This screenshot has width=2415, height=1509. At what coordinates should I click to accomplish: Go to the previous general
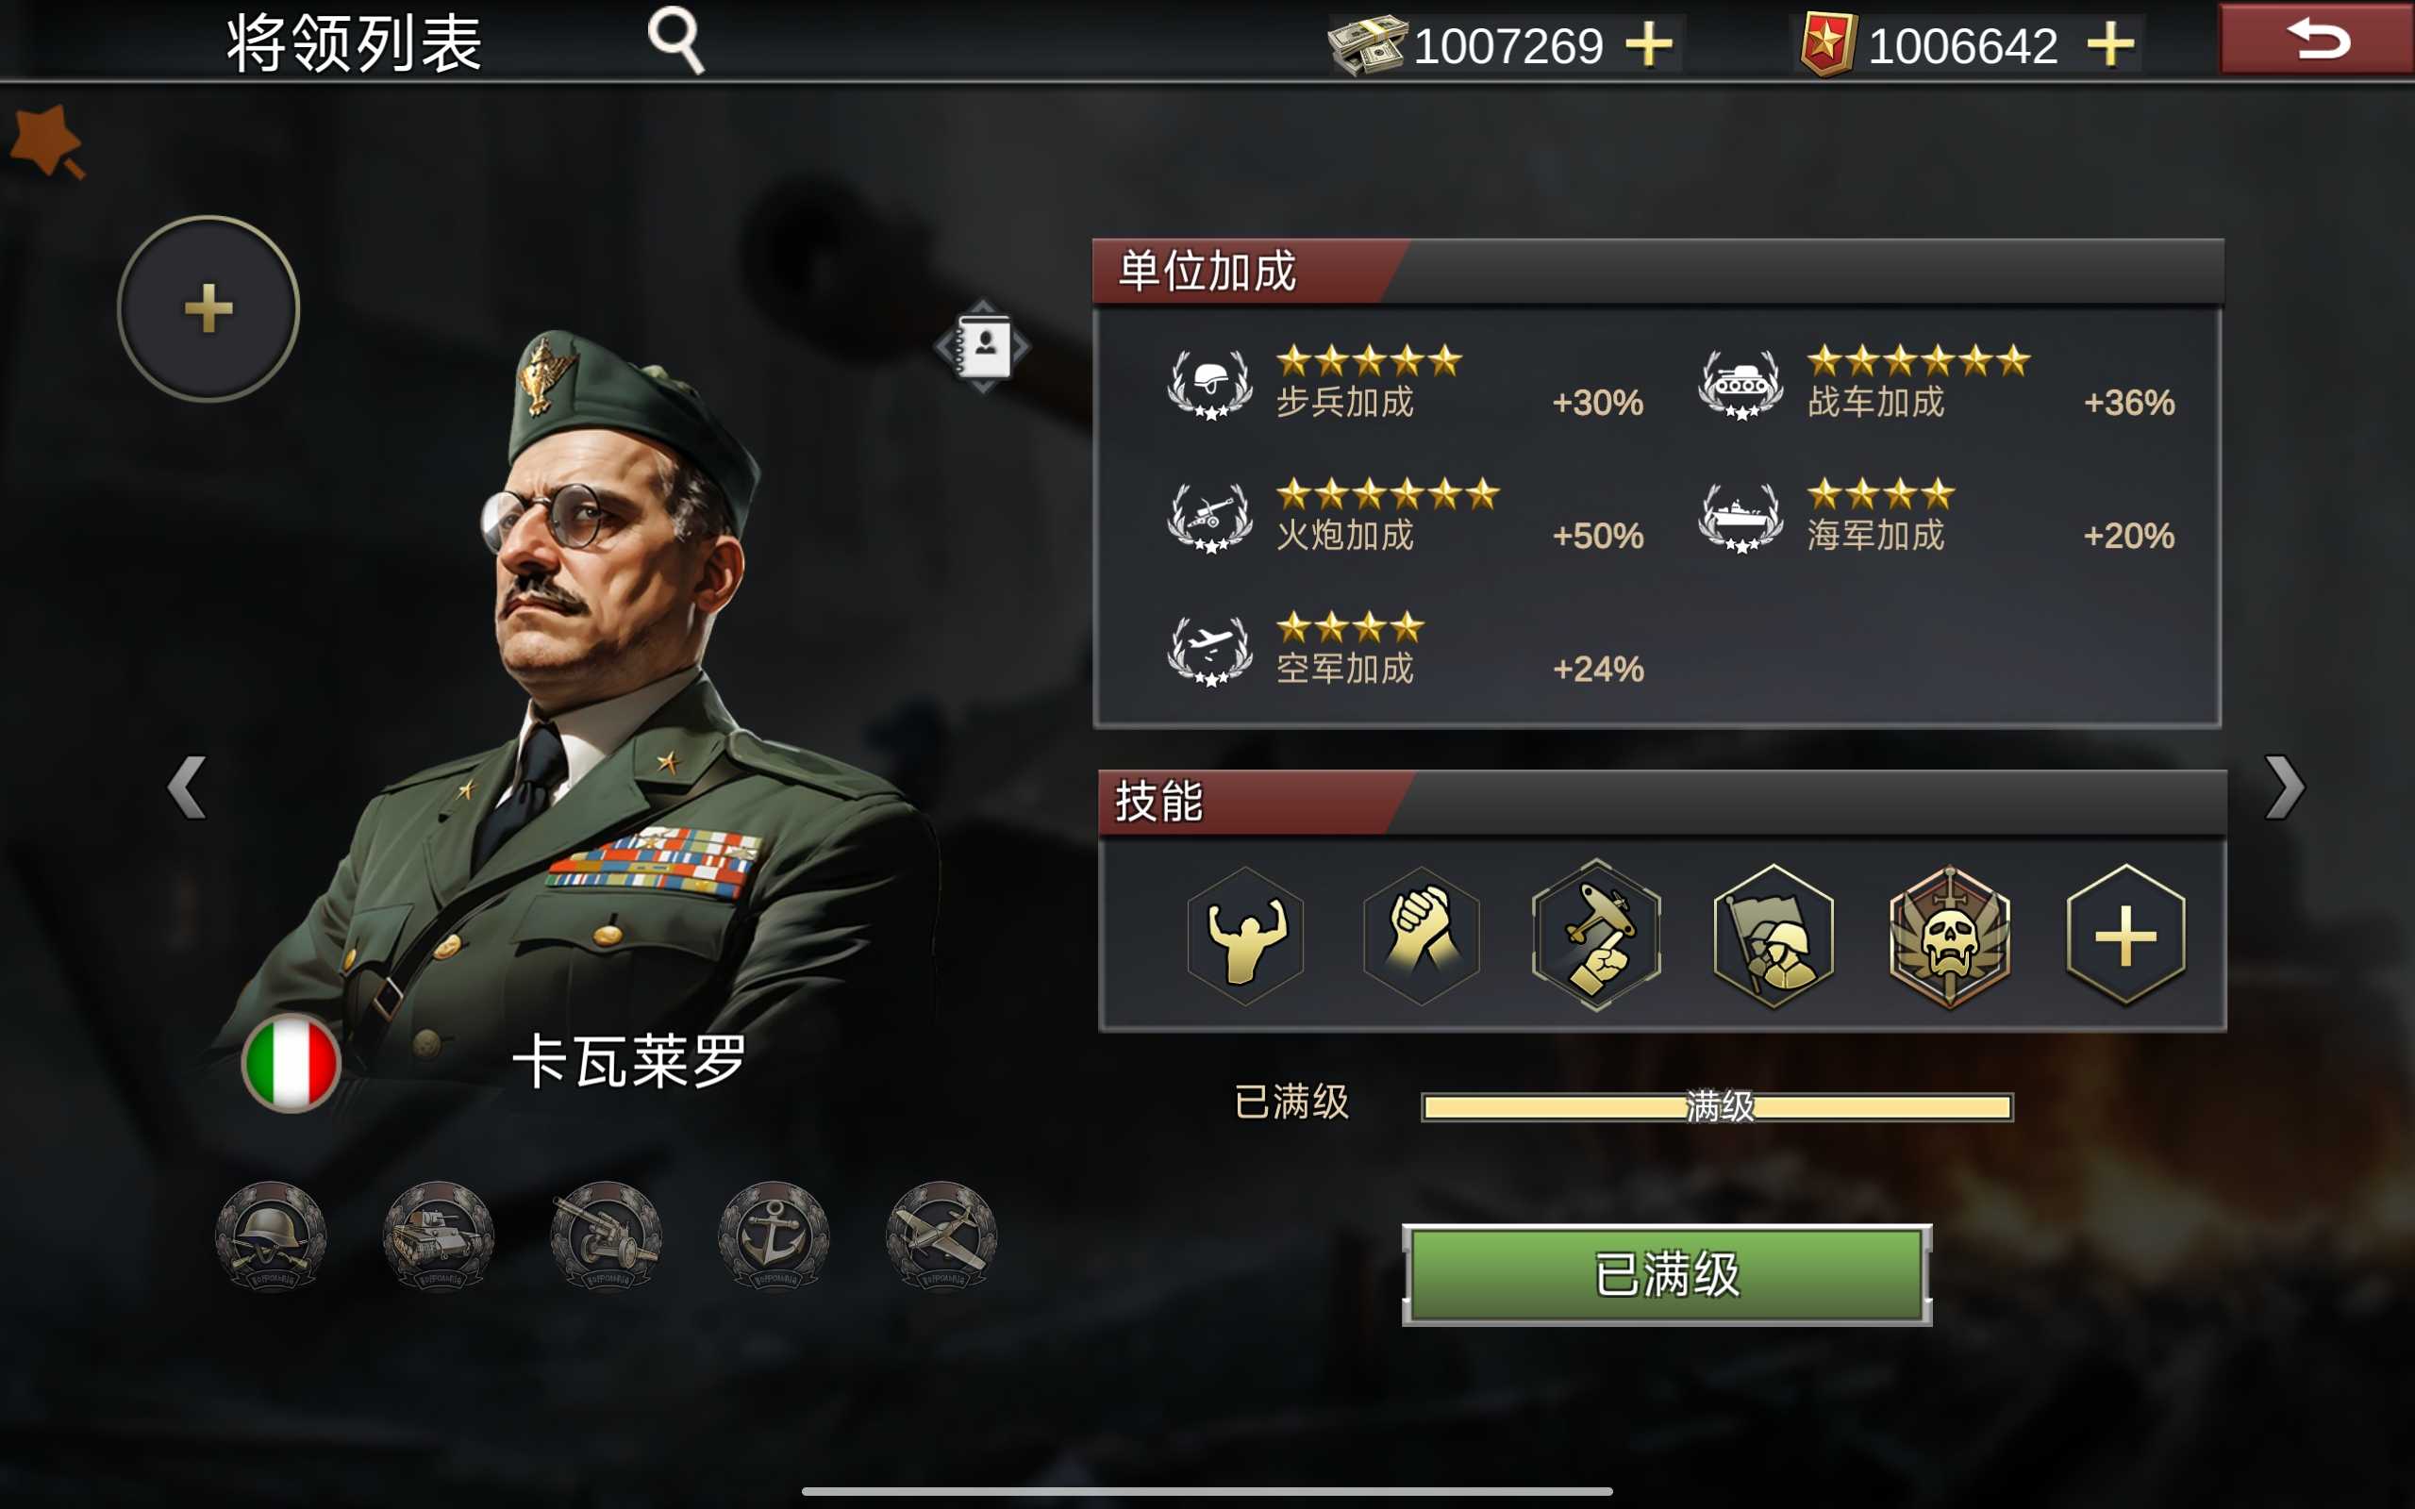tap(187, 788)
